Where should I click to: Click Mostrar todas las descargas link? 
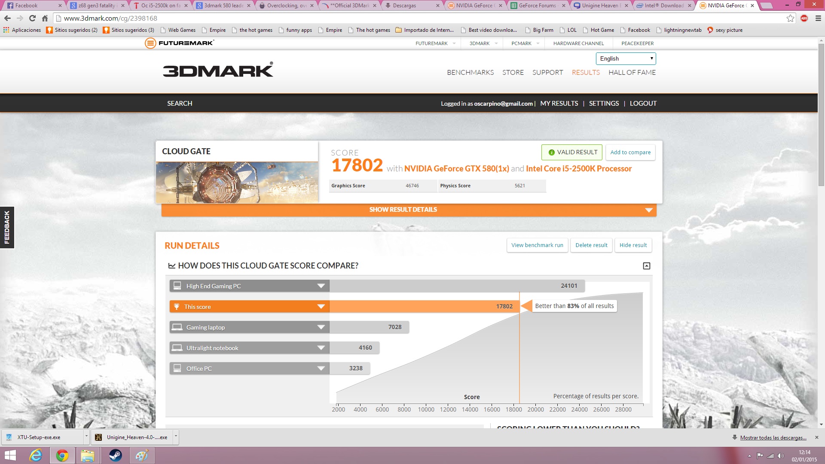773,437
